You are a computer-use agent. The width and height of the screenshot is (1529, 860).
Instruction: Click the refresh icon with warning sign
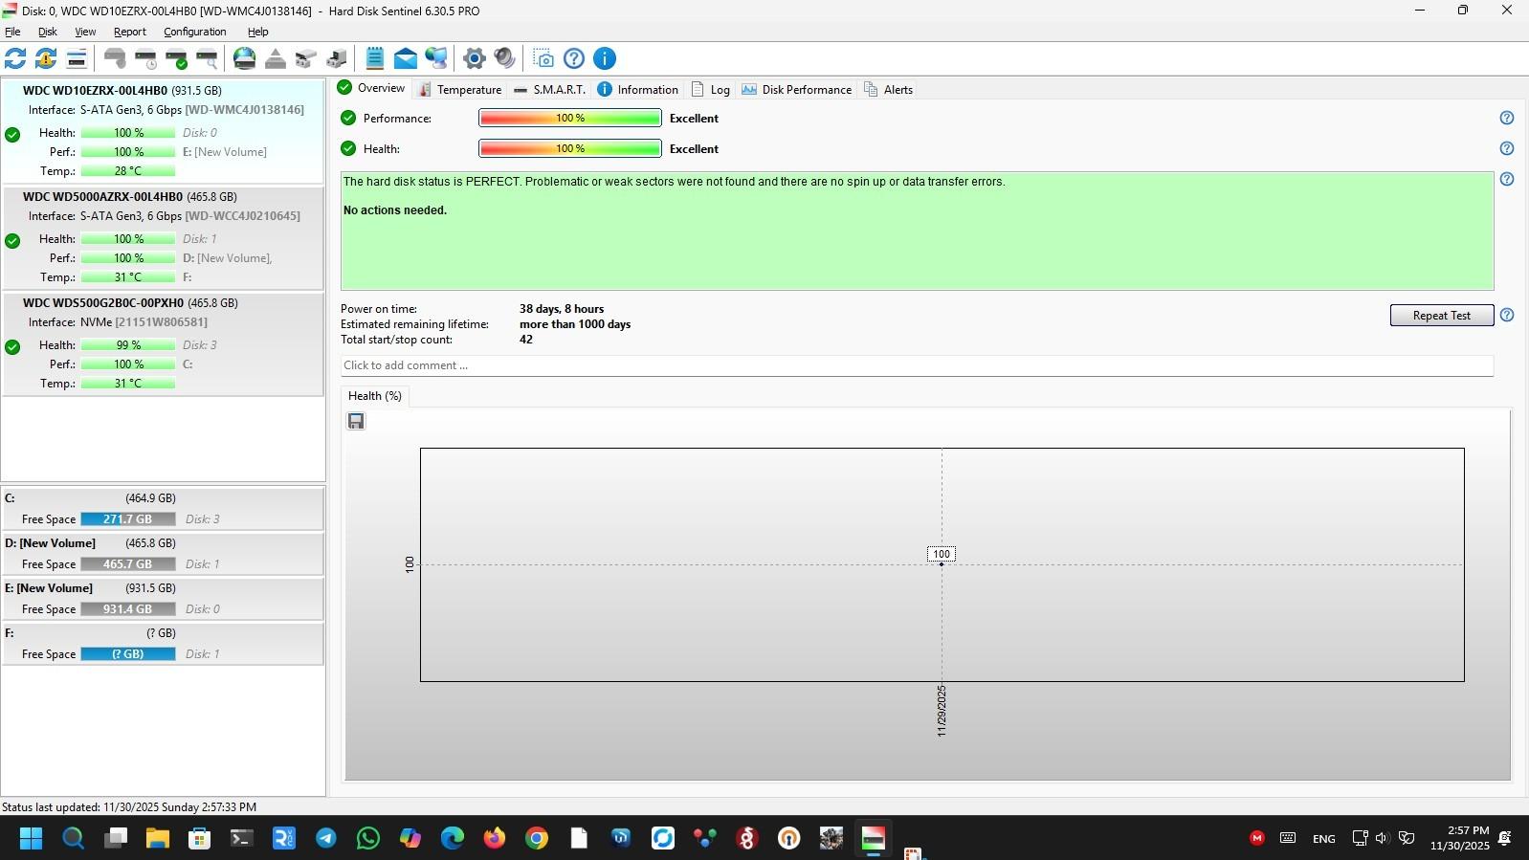45,59
